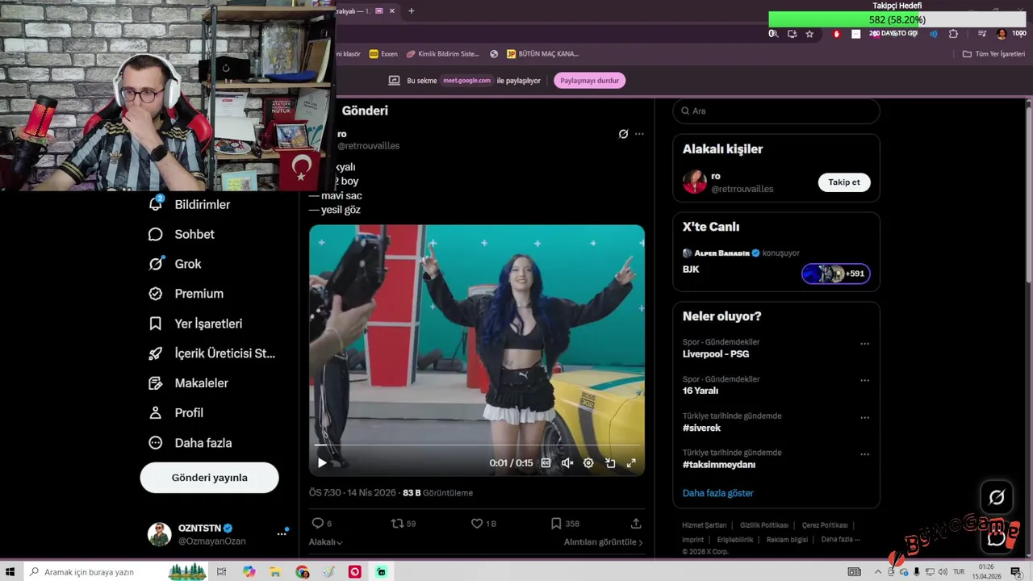Screen dimensions: 1033x581
Task: Open Makaleler in sidebar
Action: coord(188,383)
